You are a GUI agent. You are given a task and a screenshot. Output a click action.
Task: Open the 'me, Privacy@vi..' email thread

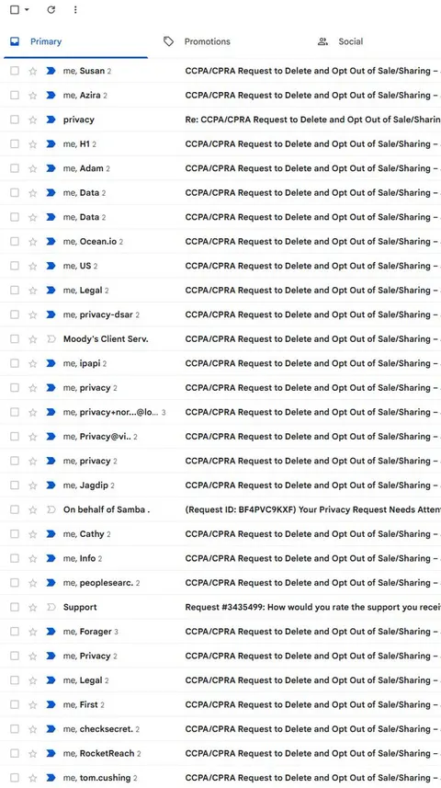click(220, 437)
